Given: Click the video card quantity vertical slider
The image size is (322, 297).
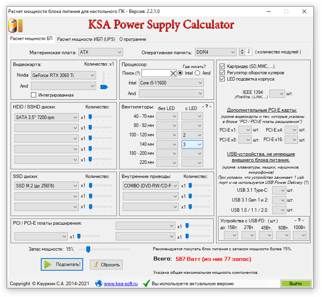Looking at the screenshot, I should (x=104, y=80).
